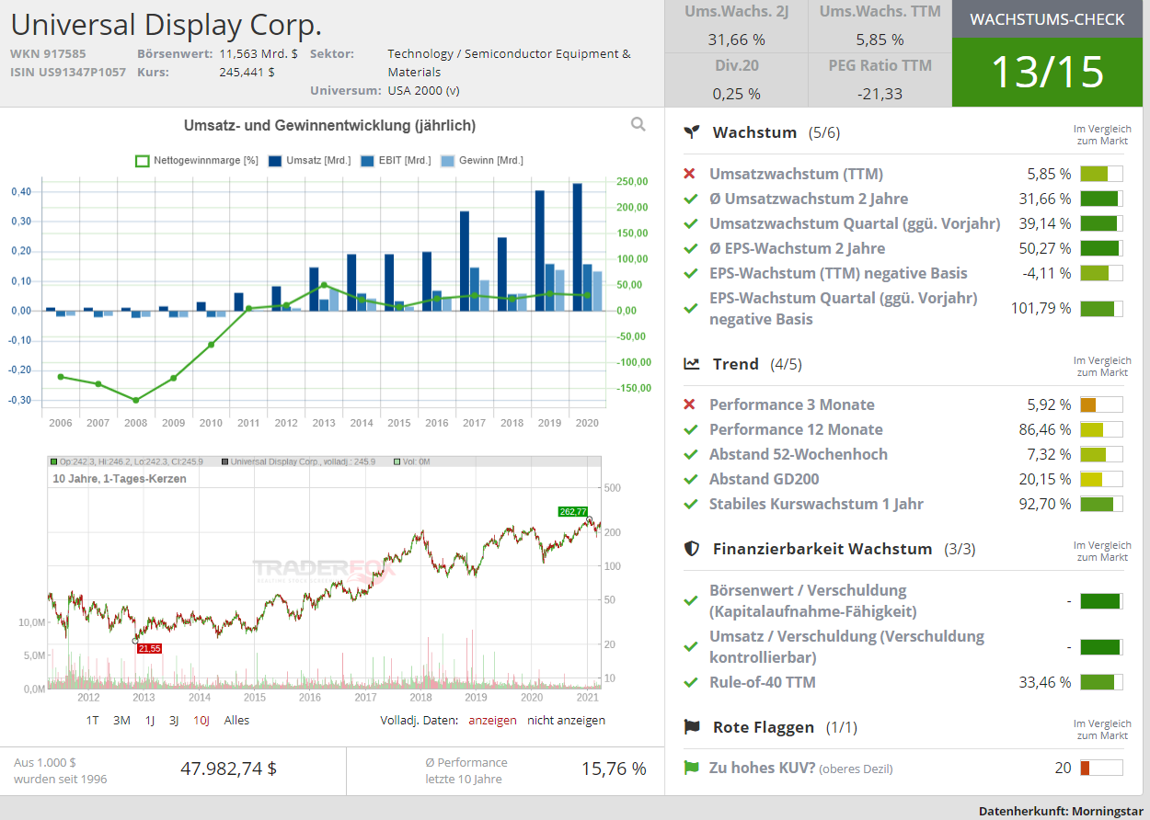Click check mark beside Börsenwert / Verschuldung
This screenshot has height=820, width=1150.
pyautogui.click(x=691, y=601)
